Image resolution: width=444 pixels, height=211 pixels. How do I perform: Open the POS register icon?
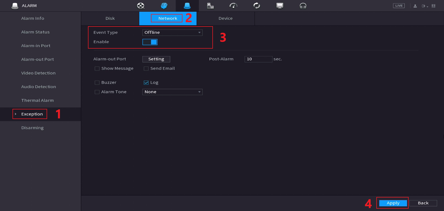(x=210, y=6)
